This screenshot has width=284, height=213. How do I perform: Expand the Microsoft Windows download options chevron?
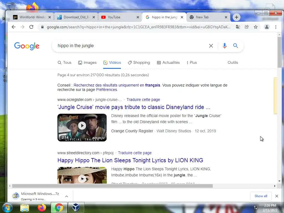[67, 196]
